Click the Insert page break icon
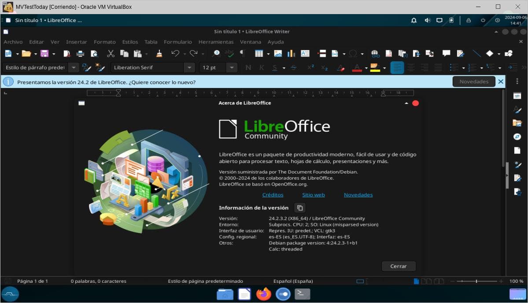 (322, 54)
